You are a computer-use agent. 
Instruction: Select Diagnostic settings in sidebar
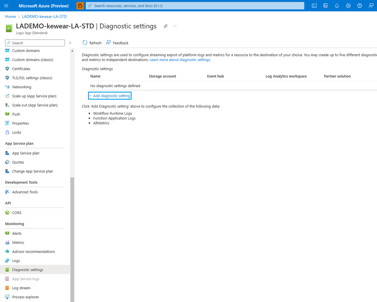35,270
